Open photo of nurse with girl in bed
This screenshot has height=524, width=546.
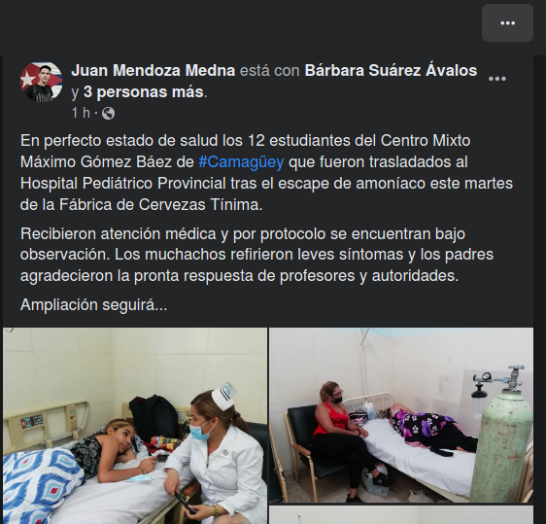(x=135, y=426)
